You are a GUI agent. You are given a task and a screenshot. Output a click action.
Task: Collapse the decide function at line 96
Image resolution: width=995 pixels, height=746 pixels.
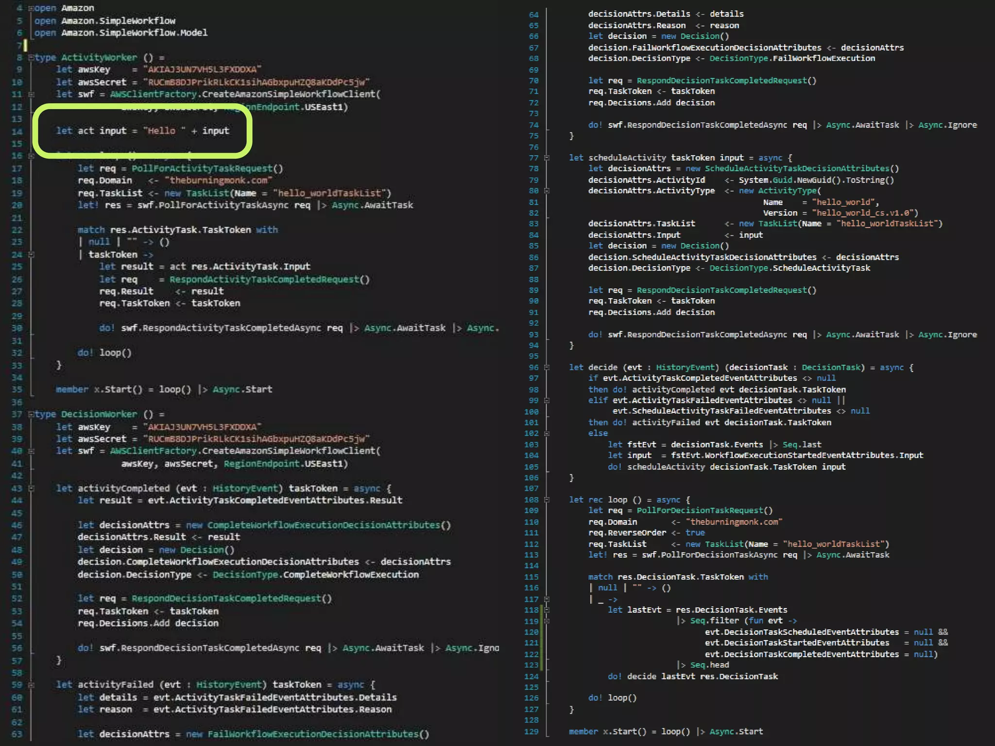(x=547, y=368)
